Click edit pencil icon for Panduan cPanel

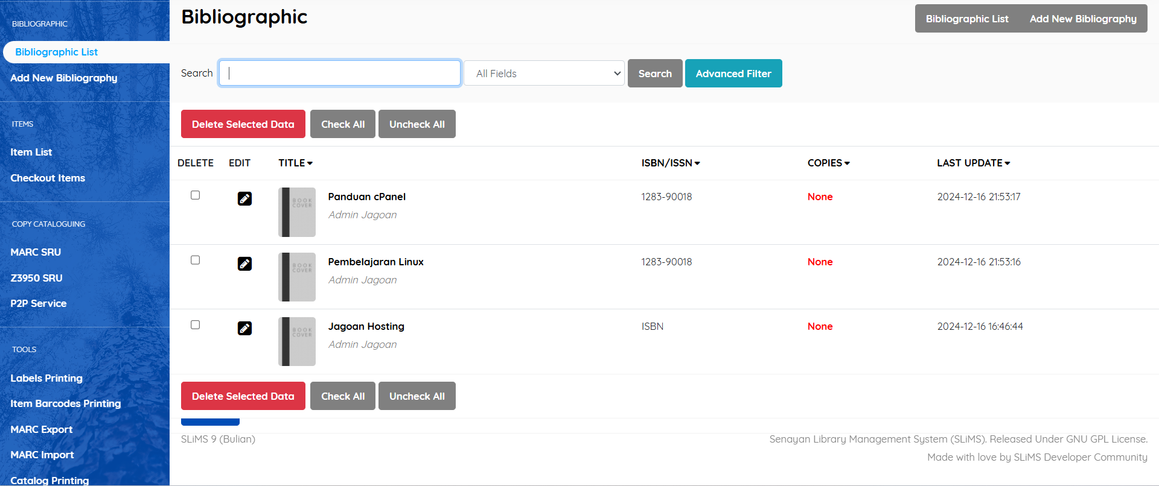[x=244, y=198]
